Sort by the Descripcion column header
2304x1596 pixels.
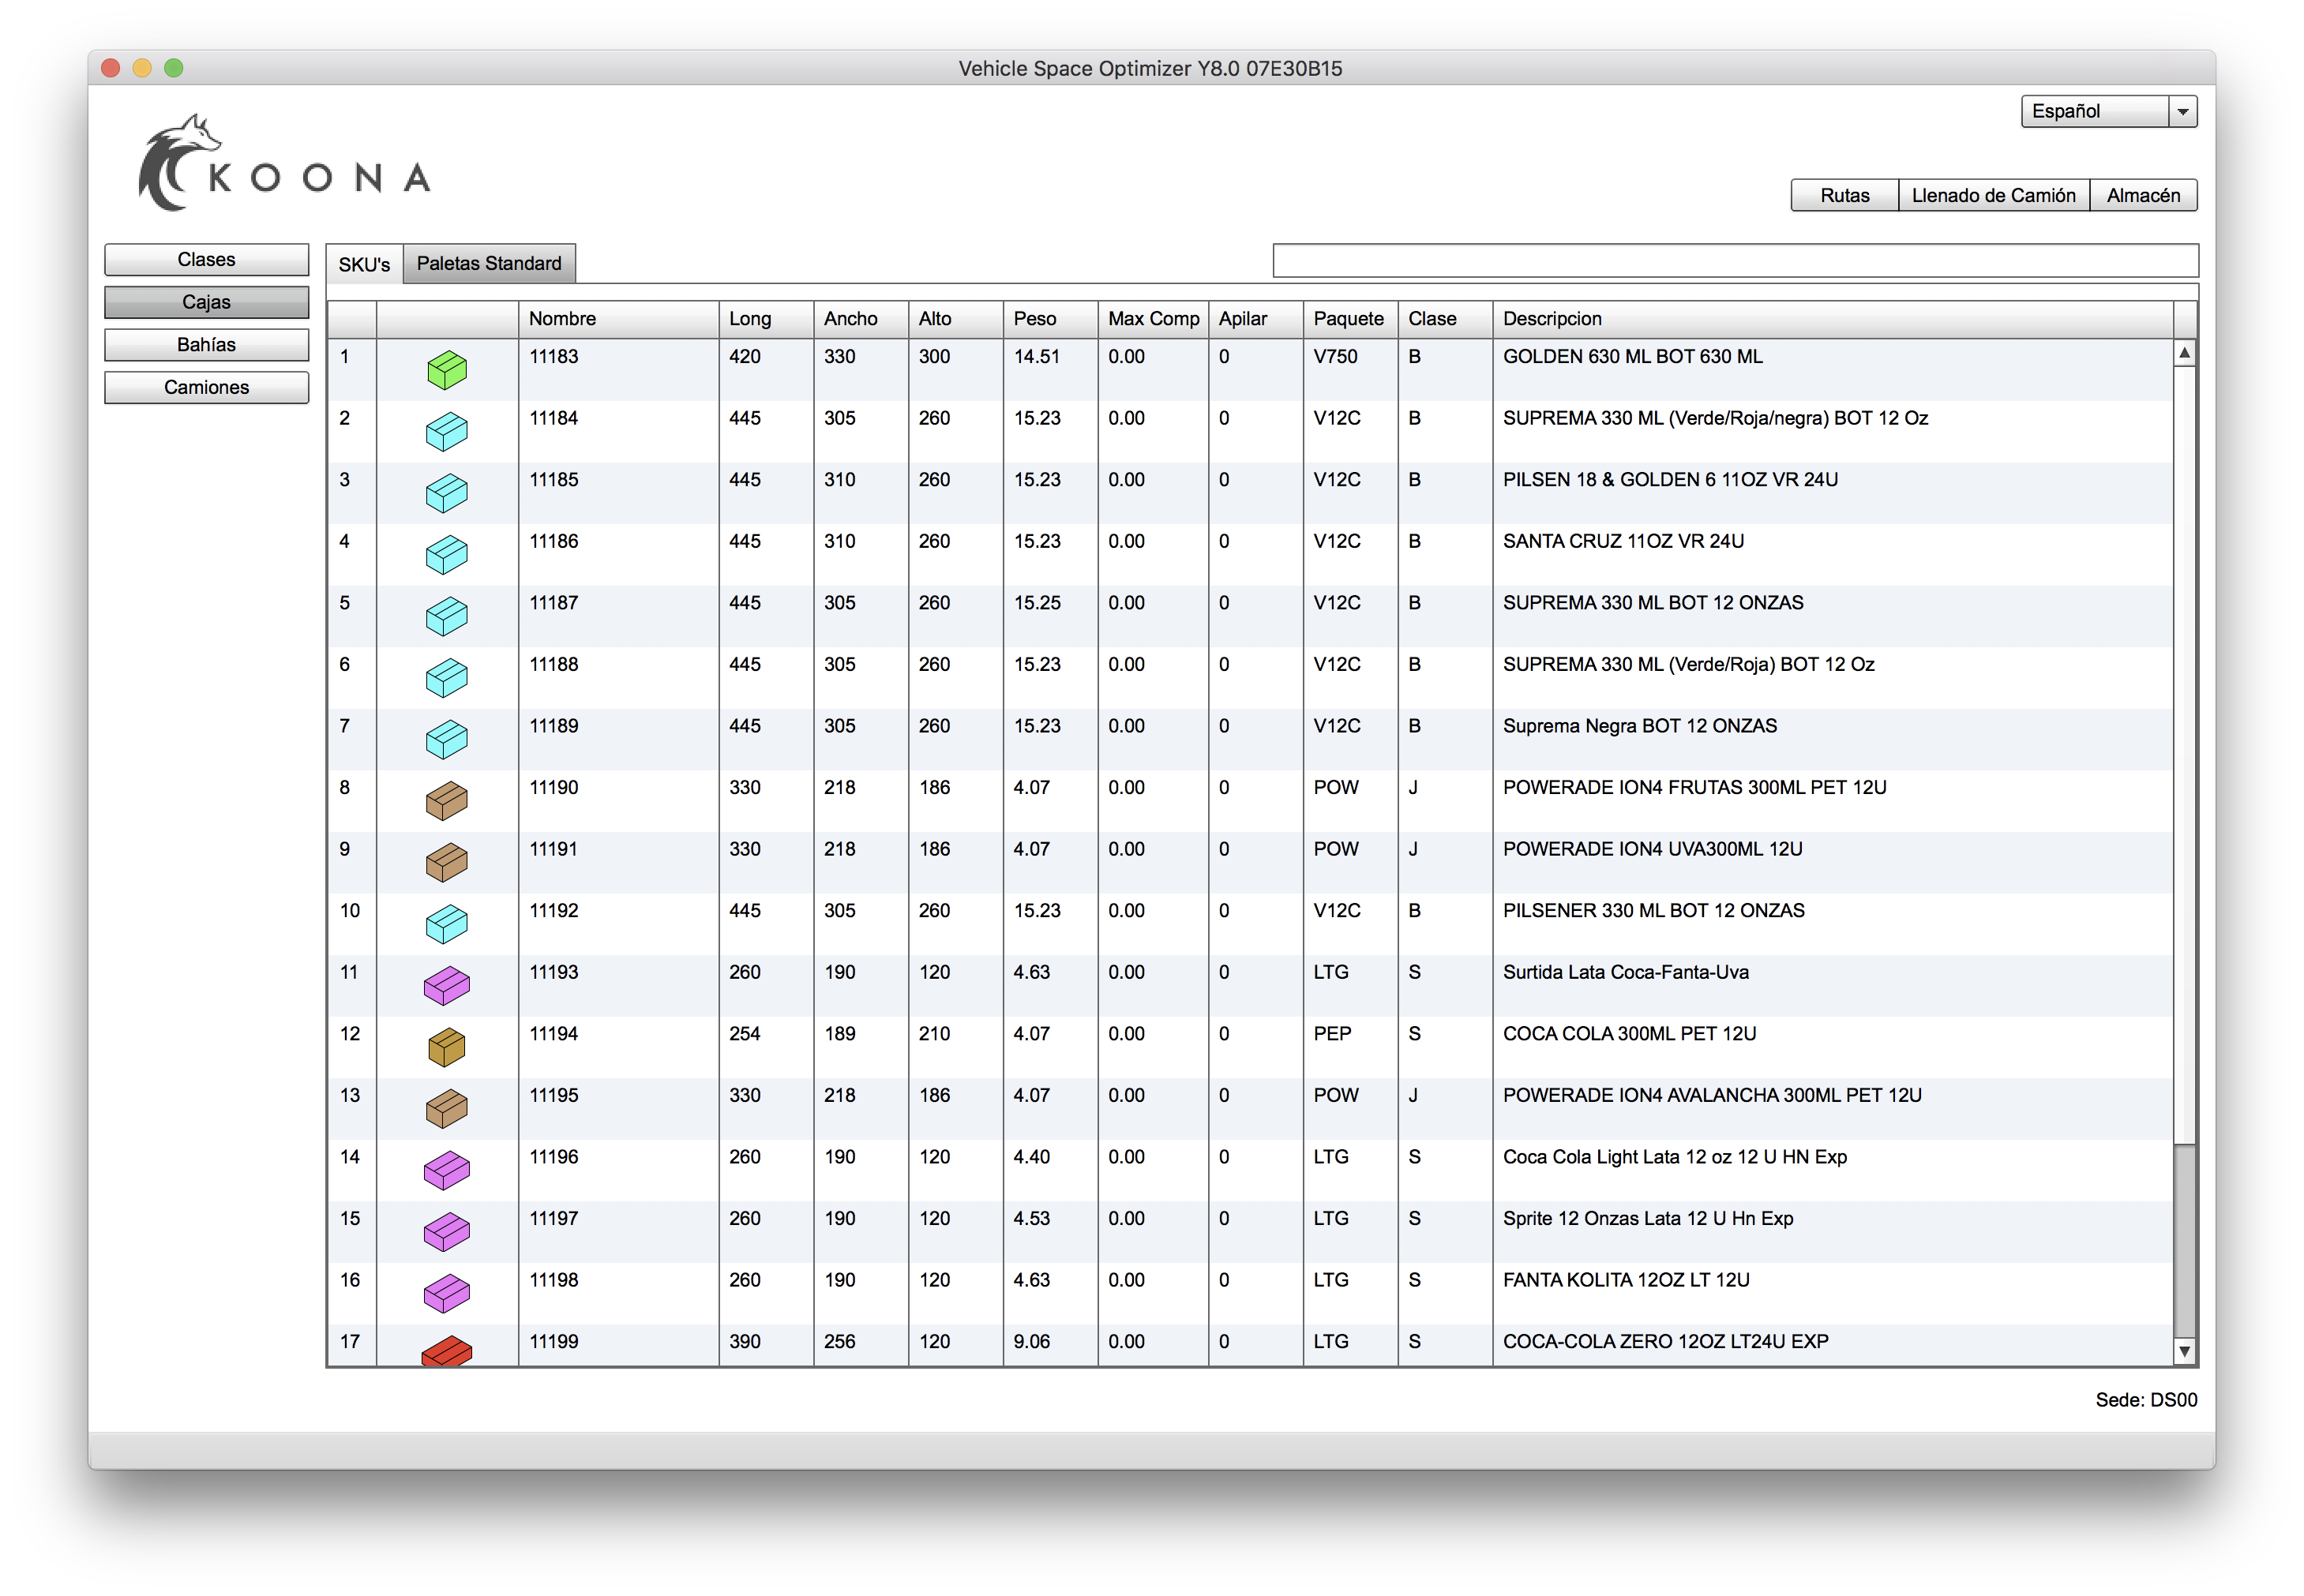(x=1833, y=319)
